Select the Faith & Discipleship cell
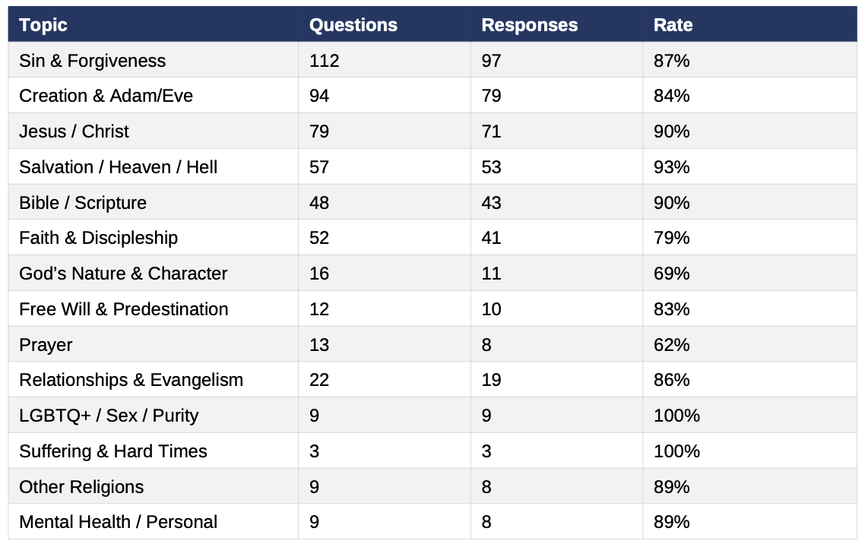 (154, 238)
